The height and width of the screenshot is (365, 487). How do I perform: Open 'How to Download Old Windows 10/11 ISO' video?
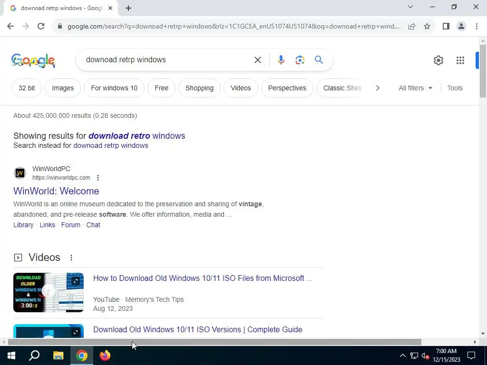point(203,278)
